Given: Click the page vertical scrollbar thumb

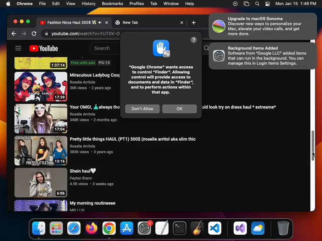Looking at the screenshot, I should (x=313, y=146).
